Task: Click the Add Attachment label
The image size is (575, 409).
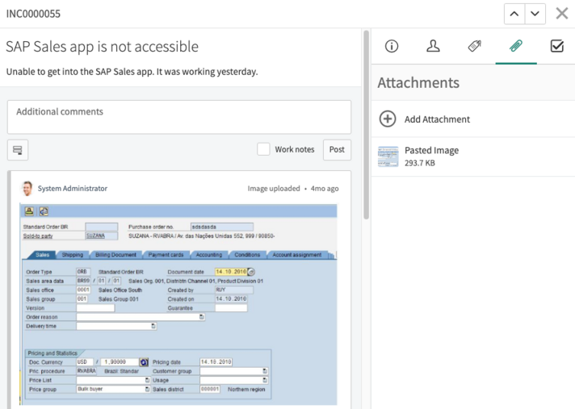Action: pyautogui.click(x=437, y=119)
